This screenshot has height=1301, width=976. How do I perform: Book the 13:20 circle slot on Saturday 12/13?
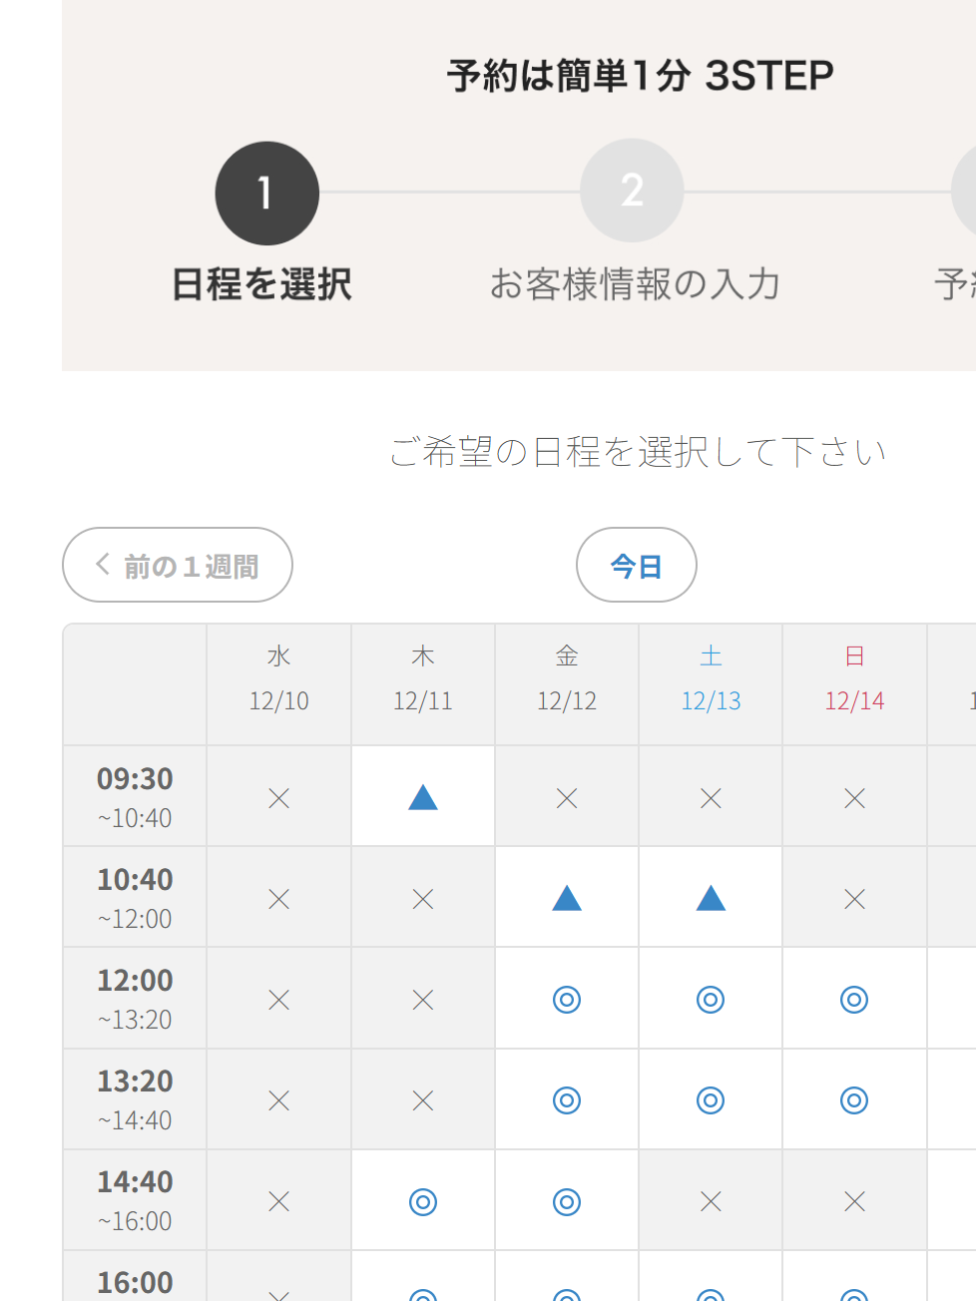pos(711,1099)
